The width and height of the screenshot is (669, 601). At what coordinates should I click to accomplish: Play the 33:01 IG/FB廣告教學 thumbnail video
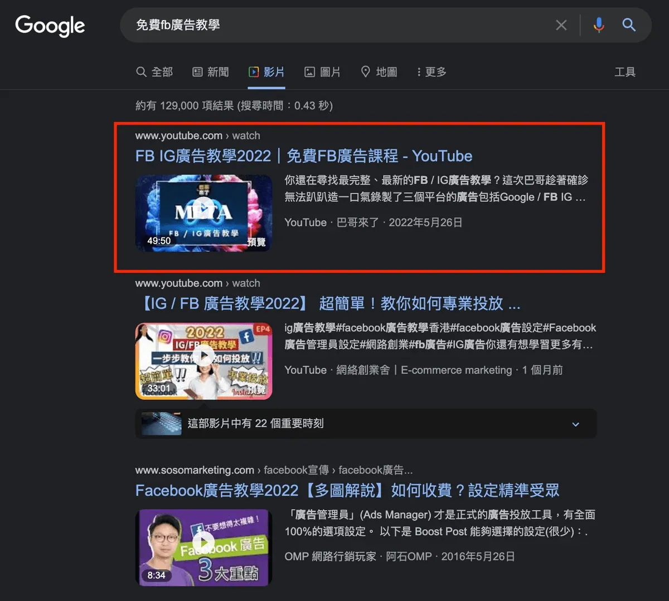click(203, 361)
